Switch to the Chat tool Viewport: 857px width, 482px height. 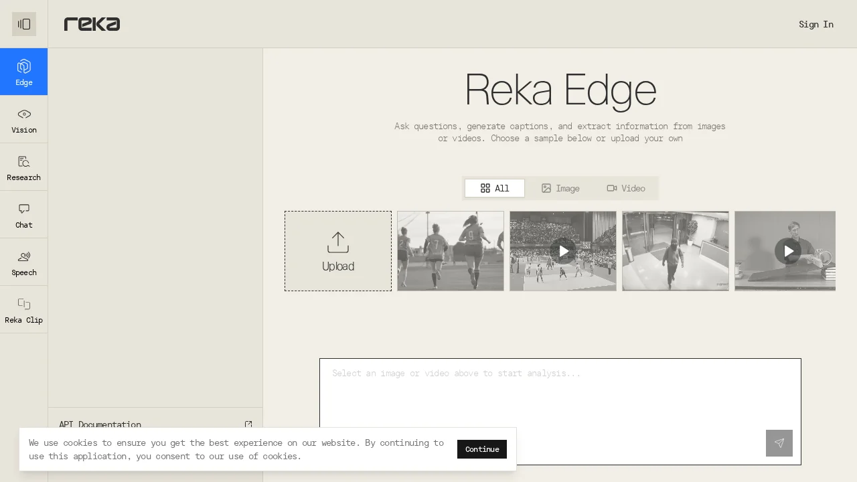(24, 214)
